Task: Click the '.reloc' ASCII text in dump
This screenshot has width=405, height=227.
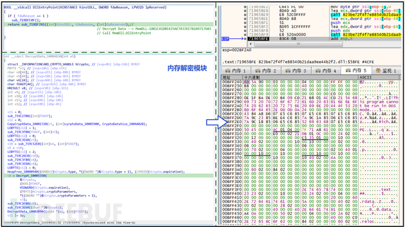Action: (x=367, y=222)
